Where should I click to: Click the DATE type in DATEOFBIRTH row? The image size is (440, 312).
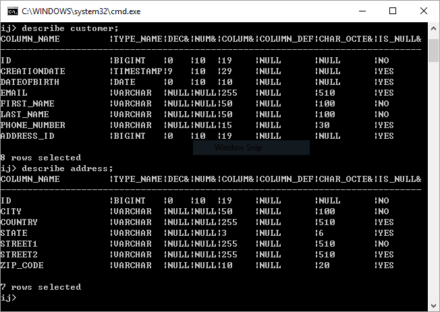click(x=125, y=82)
